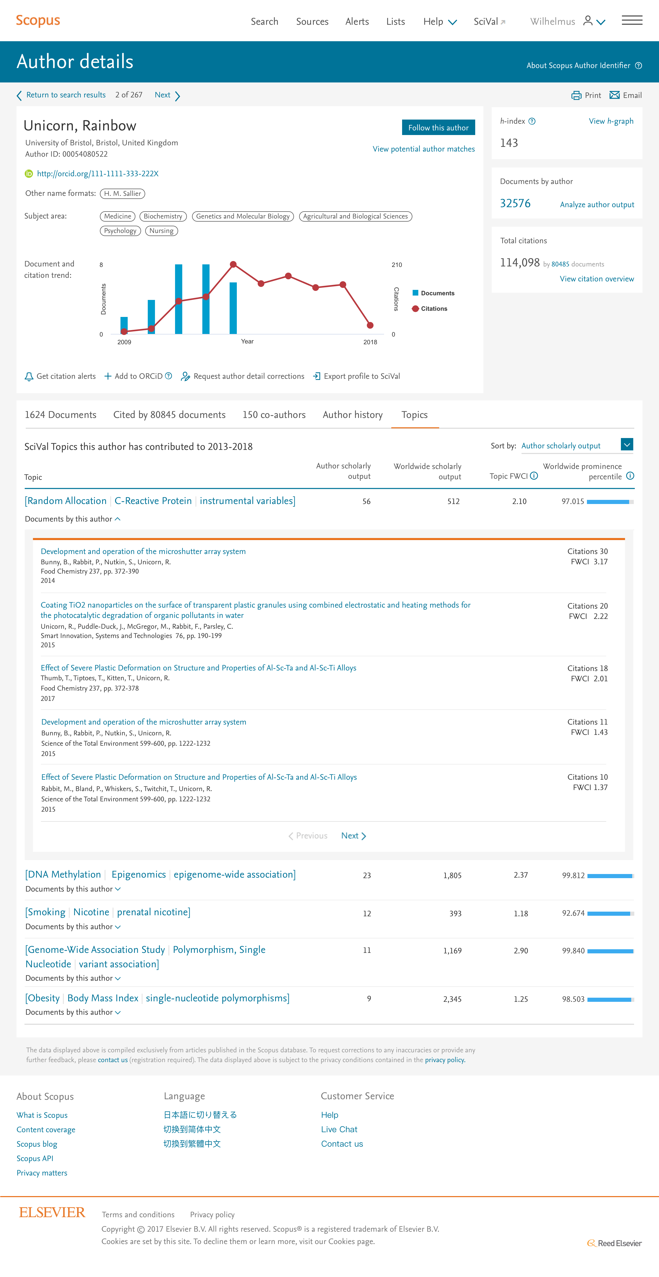This screenshot has width=659, height=1277.
Task: Click the ORCID green badge icon
Action: tap(29, 173)
